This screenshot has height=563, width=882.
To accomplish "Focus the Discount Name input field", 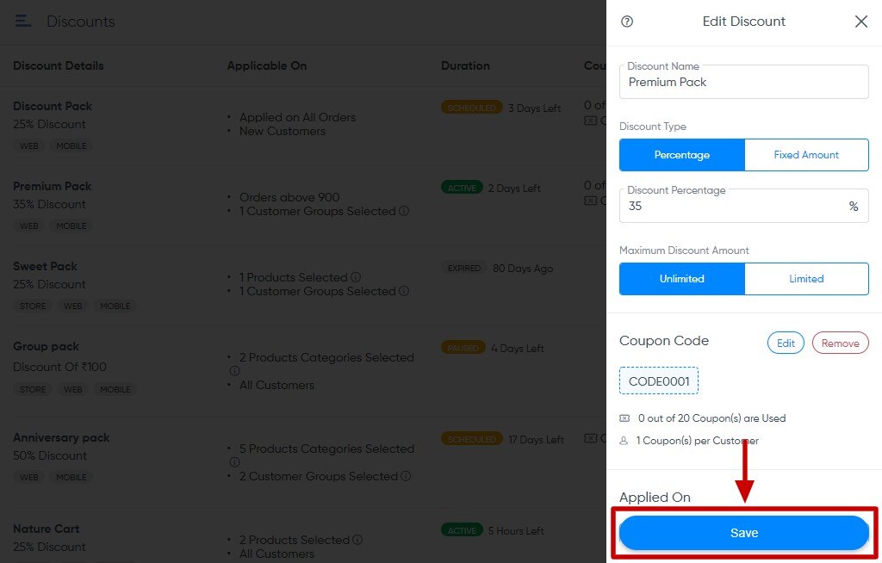I will pos(743,83).
